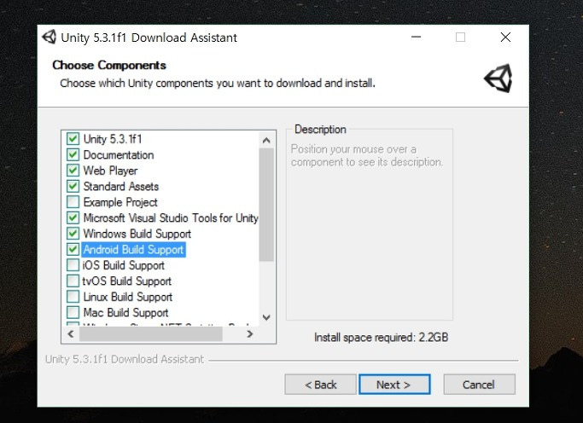This screenshot has height=423, width=583.
Task: Click the vertical scrollbar thumb of component list
Action: [266, 205]
